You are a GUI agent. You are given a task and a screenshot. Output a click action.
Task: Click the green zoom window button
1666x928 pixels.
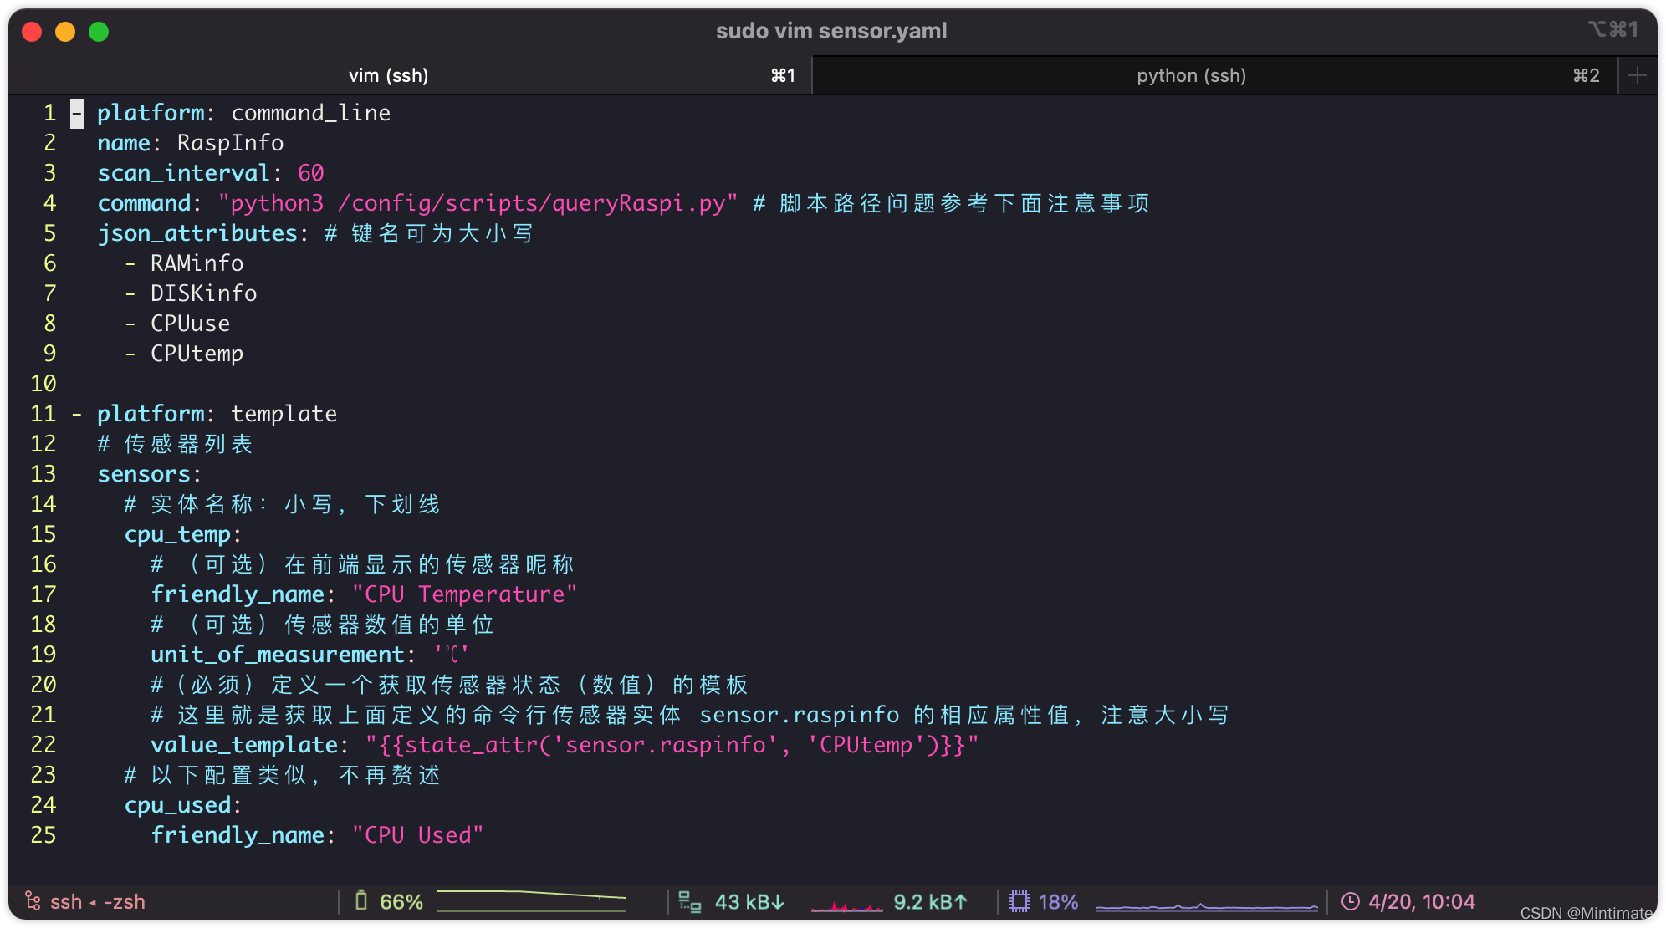99,32
